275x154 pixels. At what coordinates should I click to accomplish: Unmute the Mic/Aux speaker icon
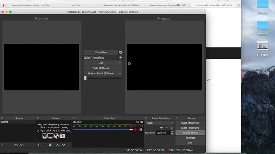click(136, 130)
